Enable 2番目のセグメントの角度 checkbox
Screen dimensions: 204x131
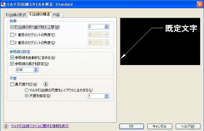12,43
